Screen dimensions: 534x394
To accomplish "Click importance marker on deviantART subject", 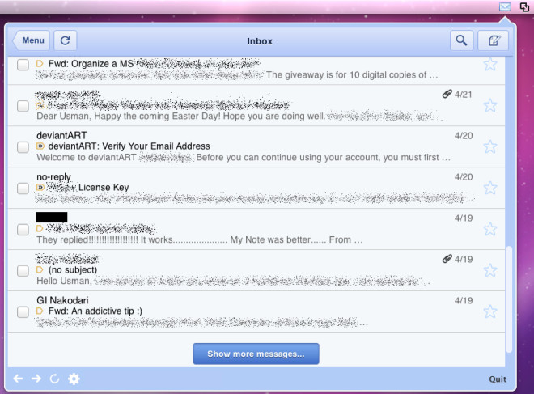I will coord(40,146).
